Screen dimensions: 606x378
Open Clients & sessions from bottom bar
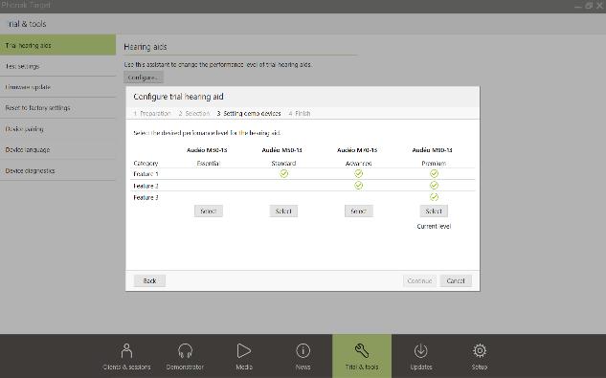coord(126,356)
